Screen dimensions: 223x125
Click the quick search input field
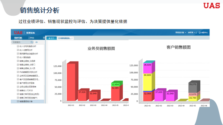point(21,42)
